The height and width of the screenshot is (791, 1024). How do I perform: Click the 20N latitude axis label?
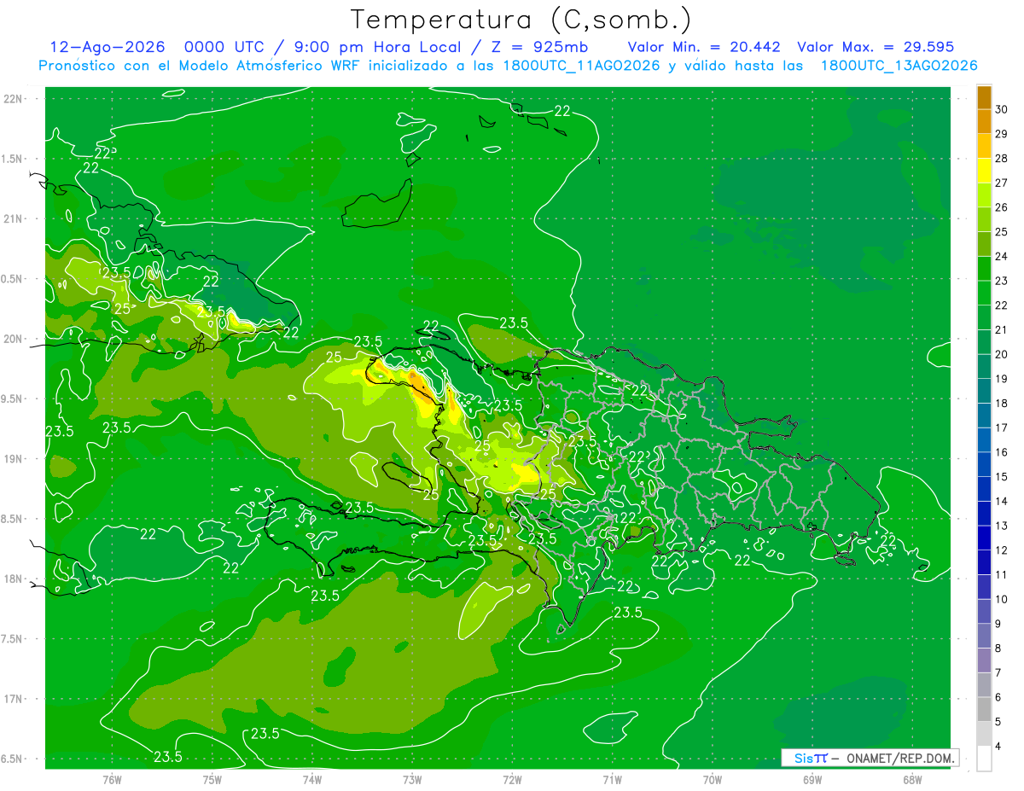point(13,339)
